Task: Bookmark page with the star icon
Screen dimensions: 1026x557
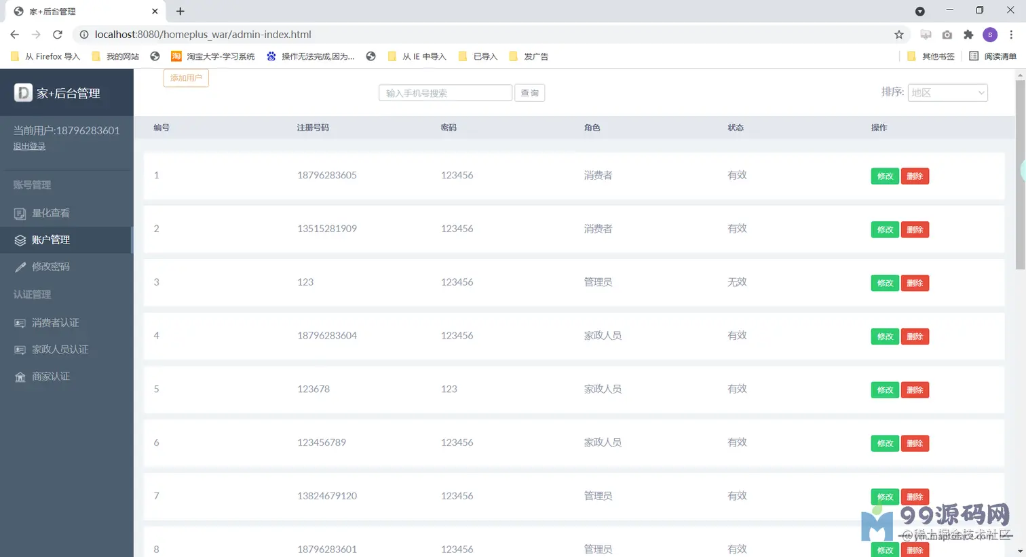Action: (x=899, y=35)
